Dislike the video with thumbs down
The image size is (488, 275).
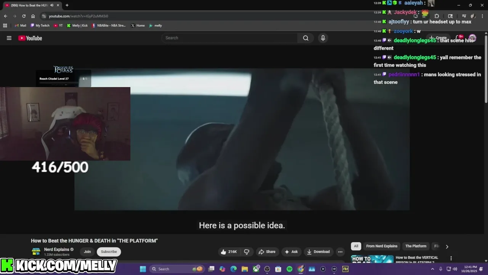point(247,252)
